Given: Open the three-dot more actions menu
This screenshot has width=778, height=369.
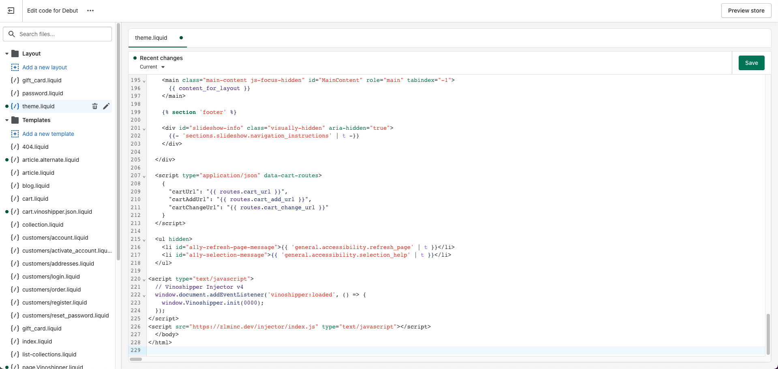Looking at the screenshot, I should coord(90,11).
